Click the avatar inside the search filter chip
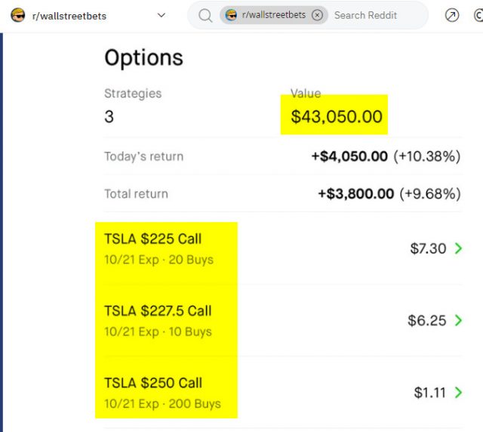Image resolution: width=483 pixels, height=432 pixels. tap(232, 15)
